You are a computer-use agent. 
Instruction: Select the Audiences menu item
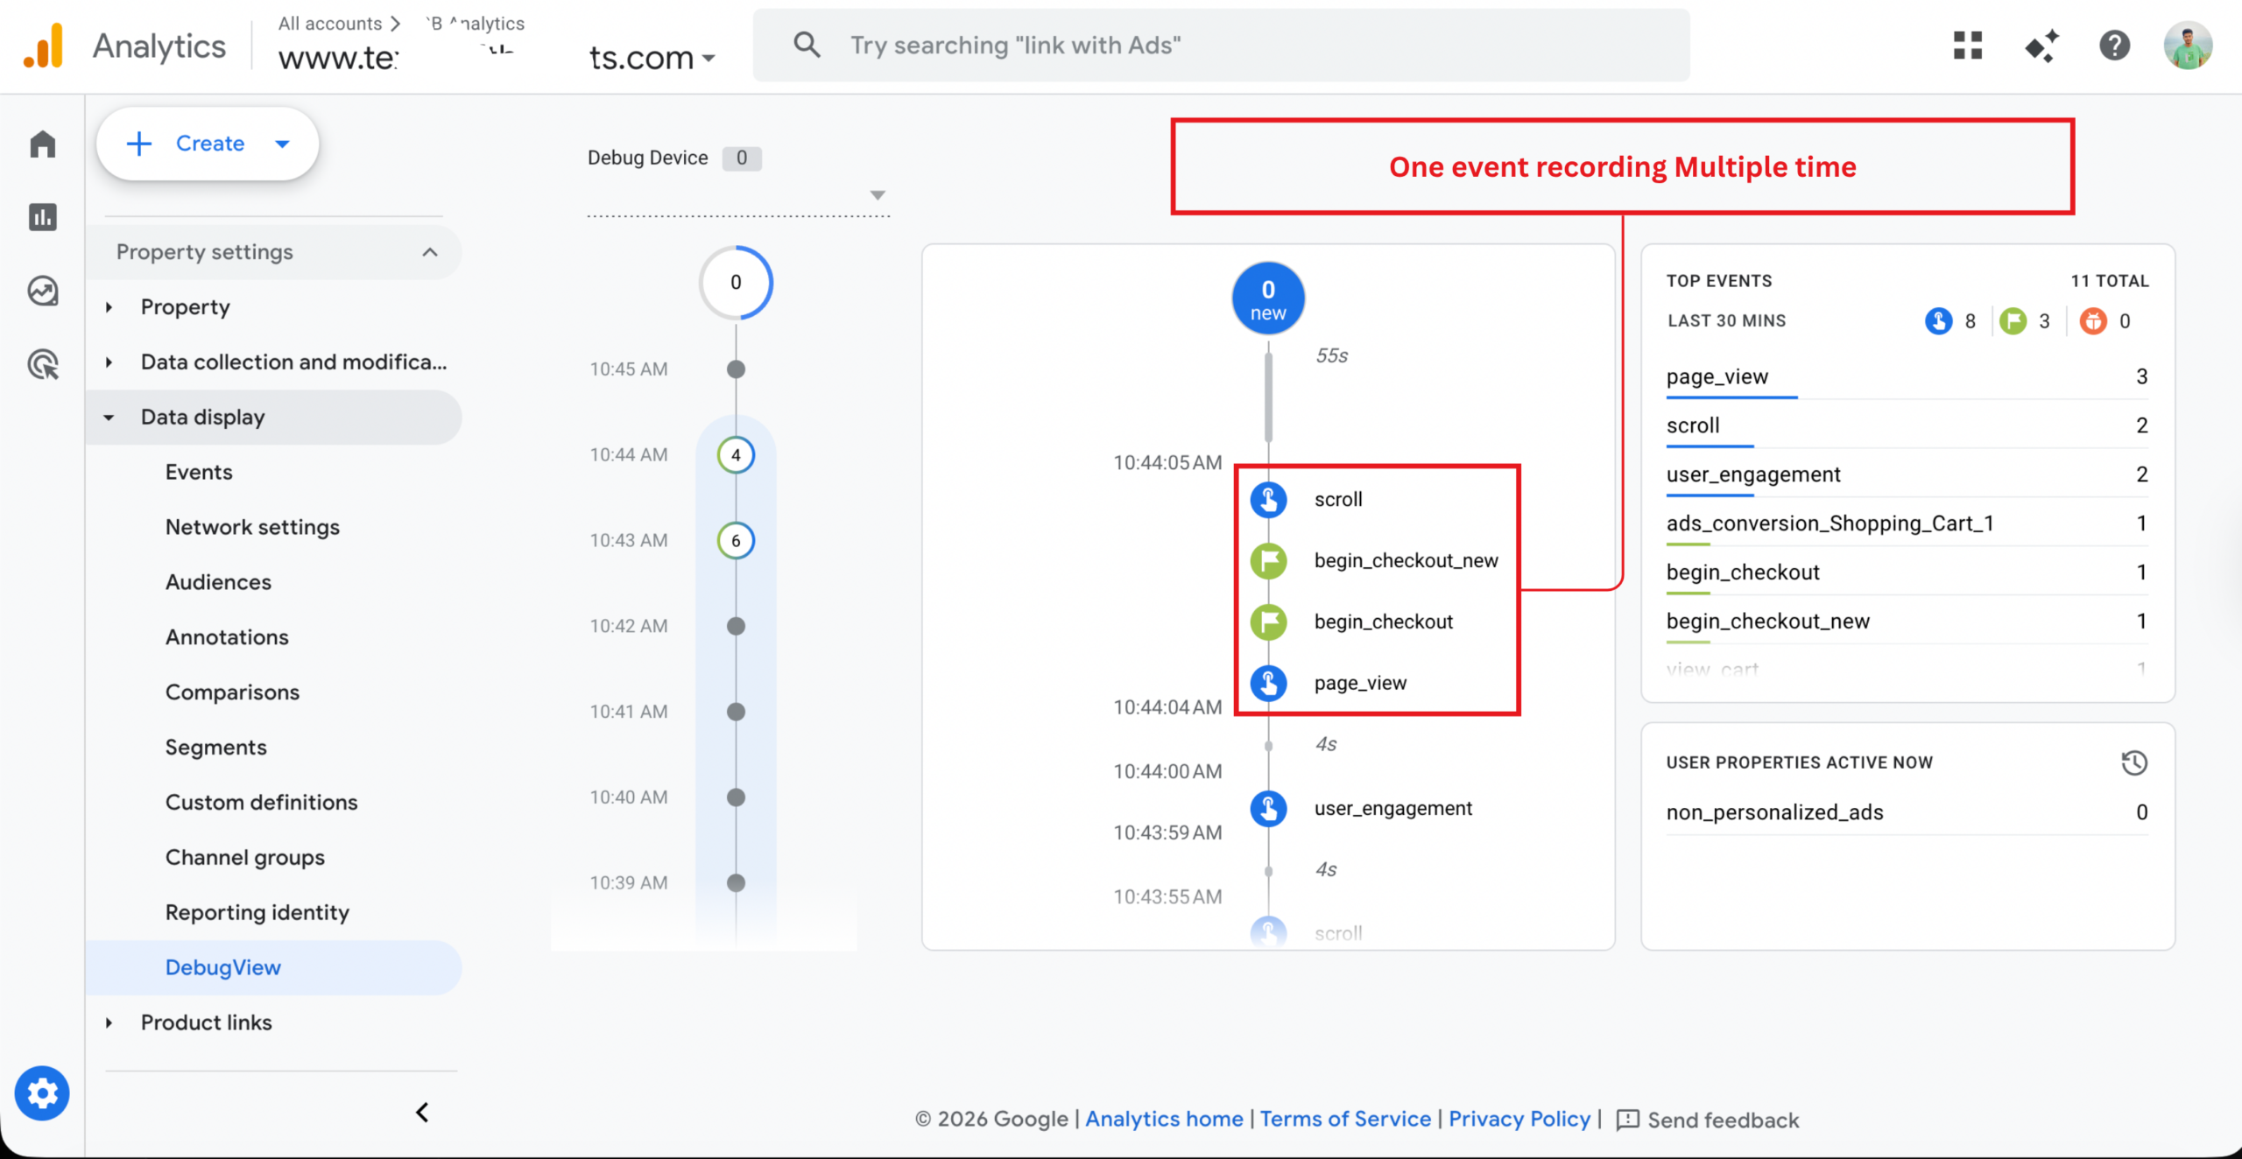218,582
